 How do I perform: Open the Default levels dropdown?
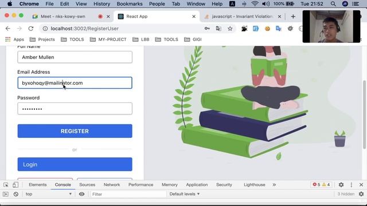[x=185, y=194]
